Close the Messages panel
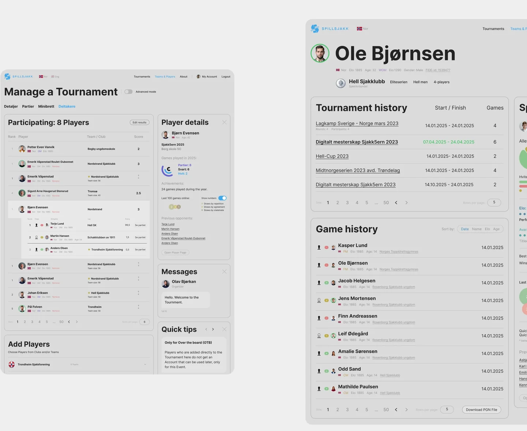The width and height of the screenshot is (527, 431). tap(224, 271)
